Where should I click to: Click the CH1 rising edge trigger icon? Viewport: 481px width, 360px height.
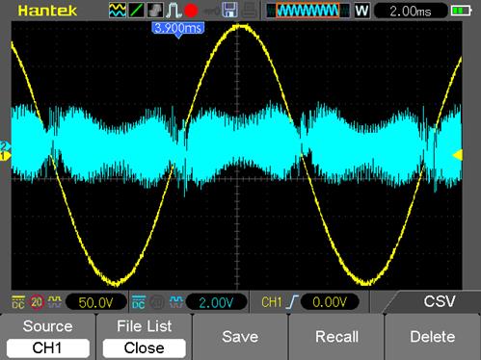point(293,302)
